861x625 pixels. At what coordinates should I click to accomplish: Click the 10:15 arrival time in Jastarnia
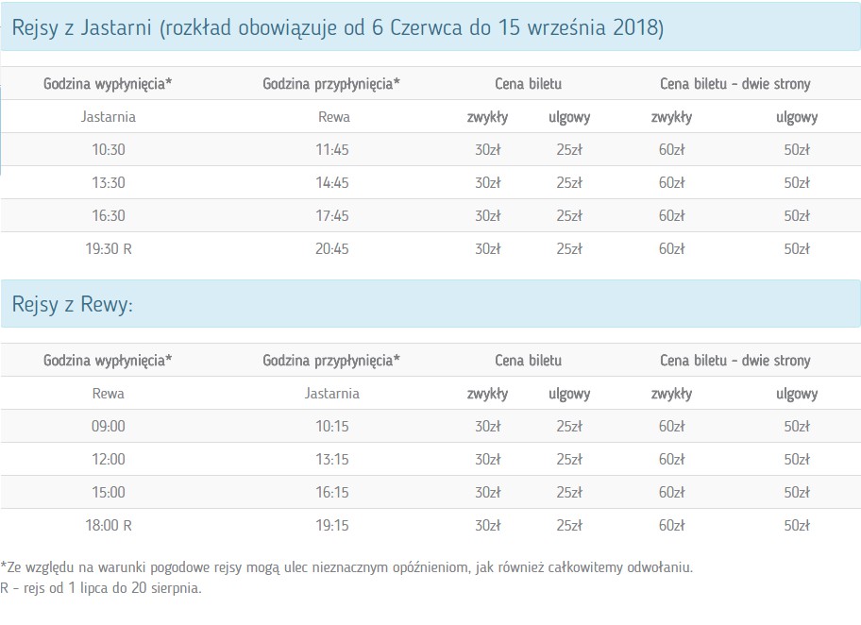332,427
